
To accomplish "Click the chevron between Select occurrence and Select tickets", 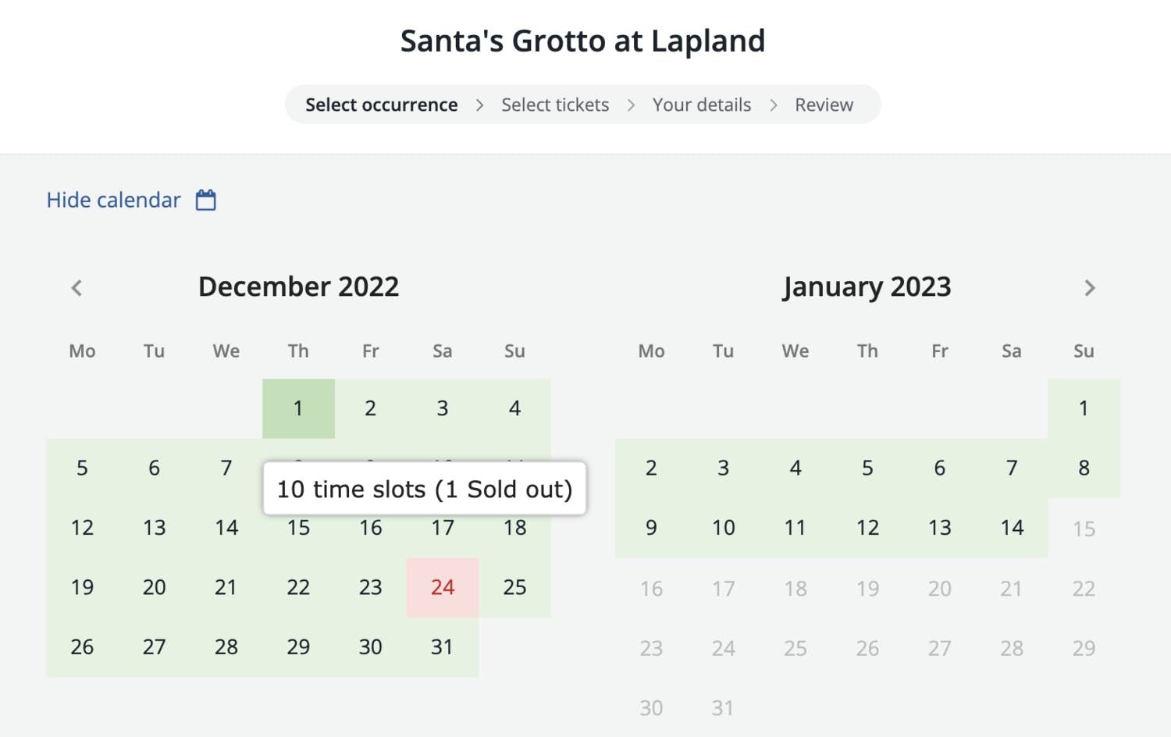I will (x=480, y=105).
